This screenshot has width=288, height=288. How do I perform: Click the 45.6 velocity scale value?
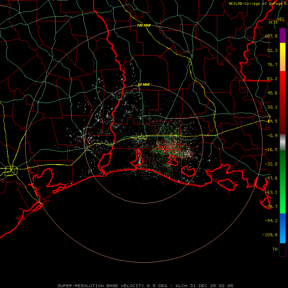coord(272,93)
